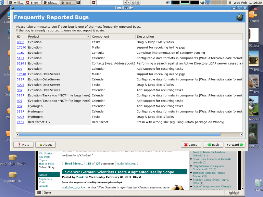Switch to the jwilli... taskbar window
This screenshot has height=197, width=263.
click(16, 2)
